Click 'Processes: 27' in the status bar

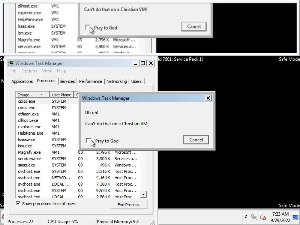26,222
